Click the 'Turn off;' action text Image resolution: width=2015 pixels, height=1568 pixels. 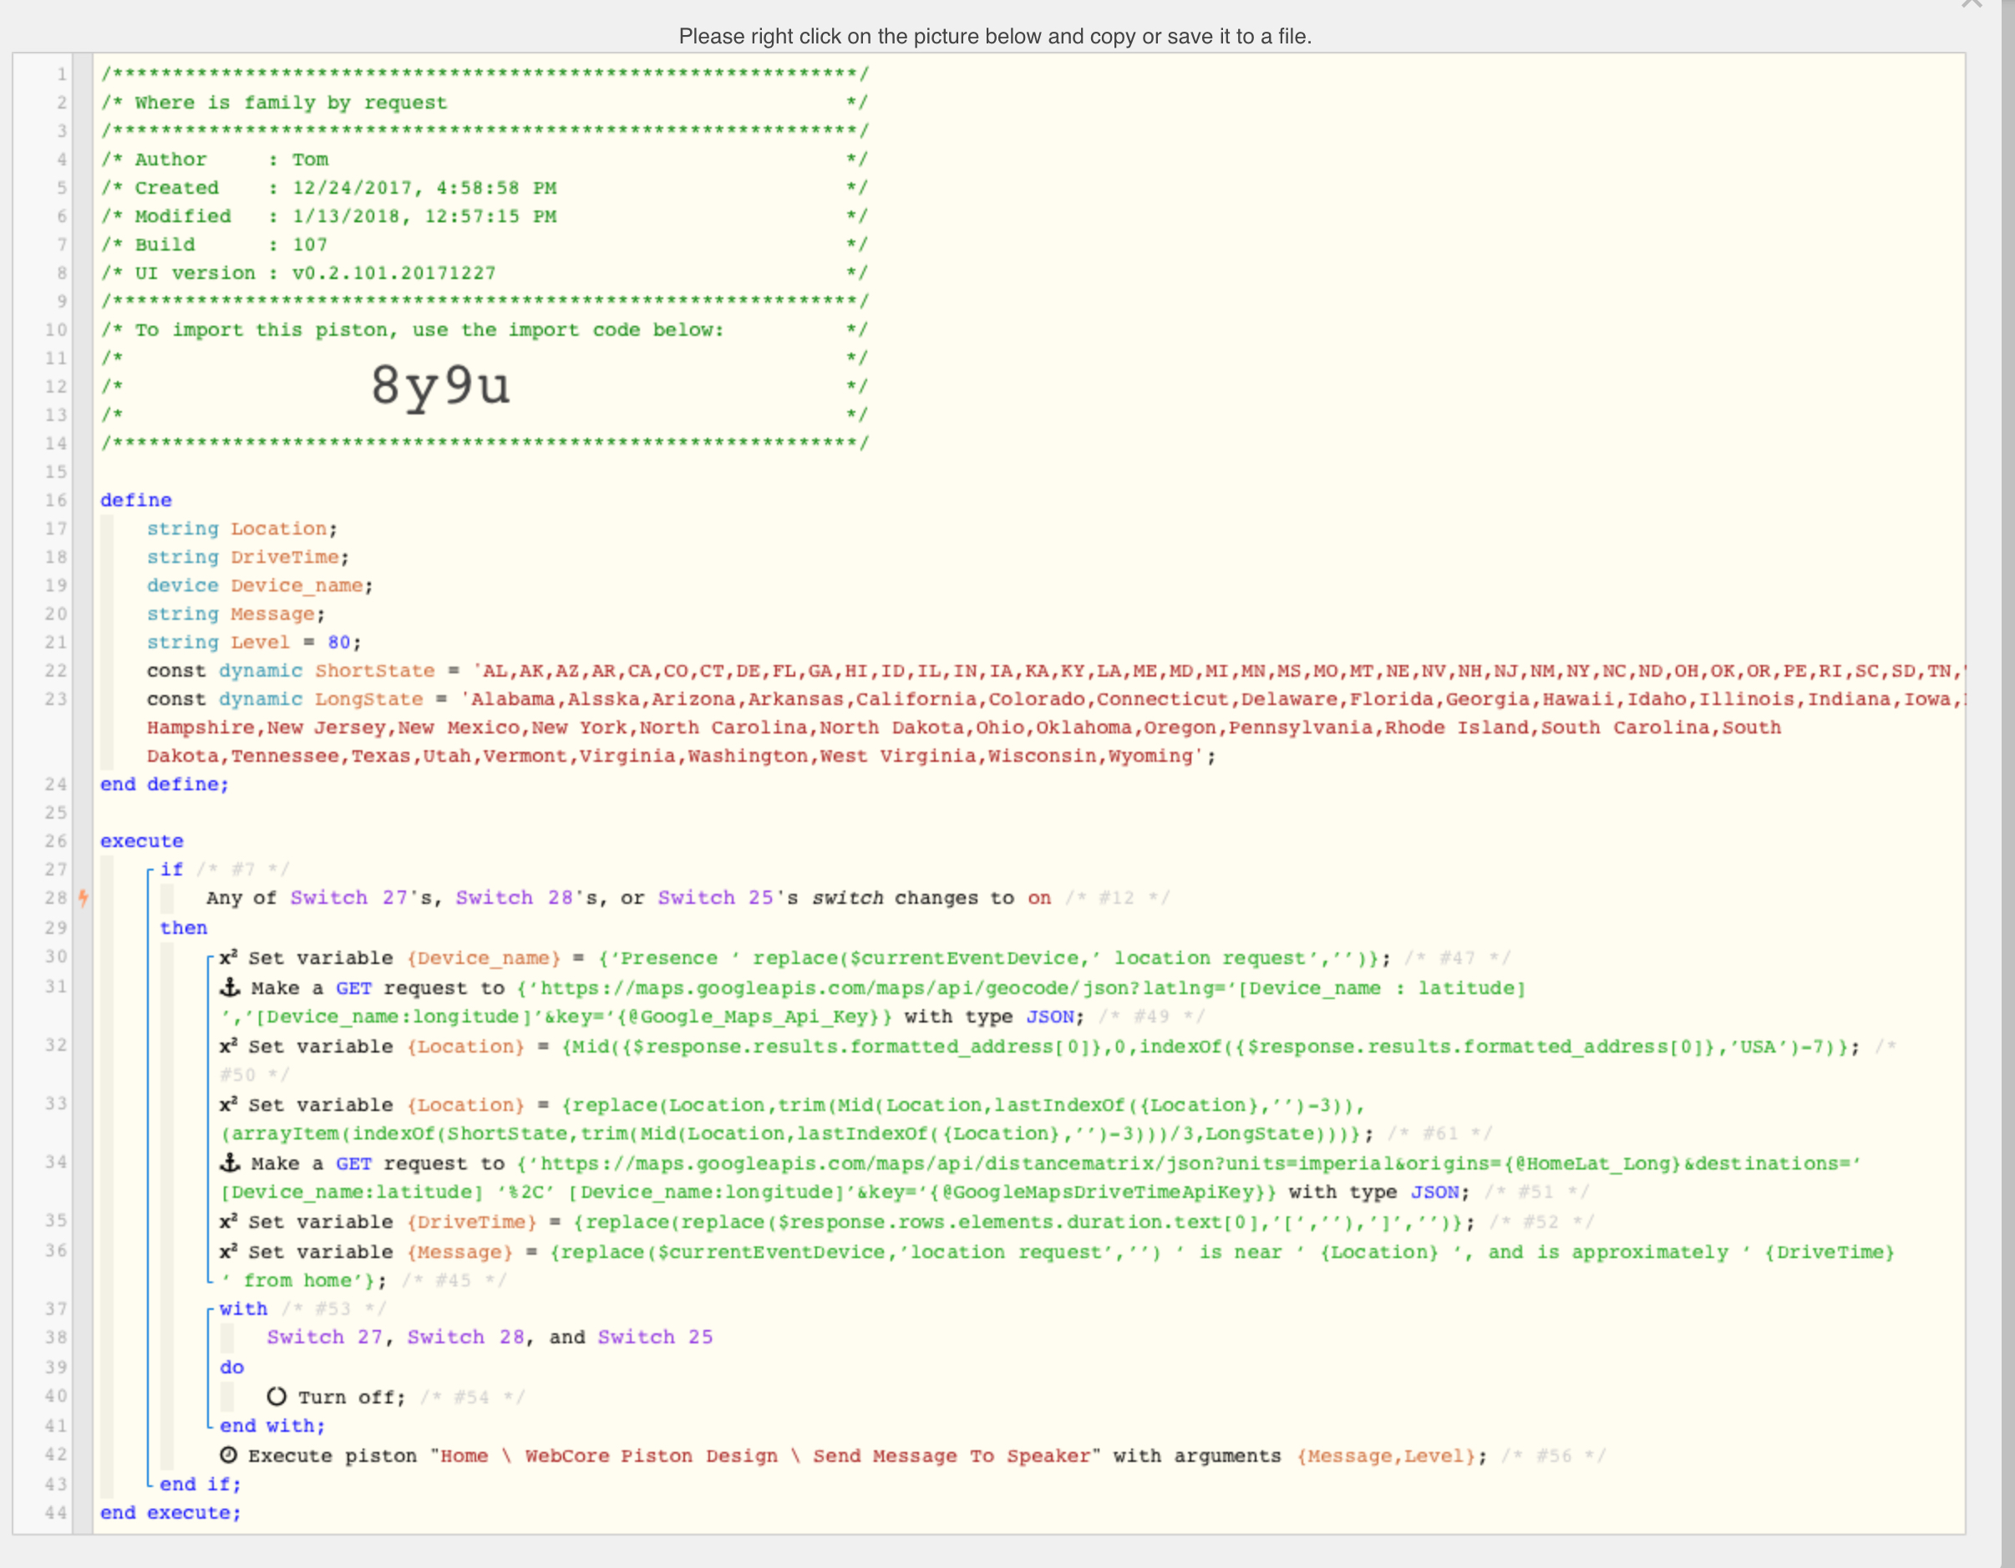352,1398
